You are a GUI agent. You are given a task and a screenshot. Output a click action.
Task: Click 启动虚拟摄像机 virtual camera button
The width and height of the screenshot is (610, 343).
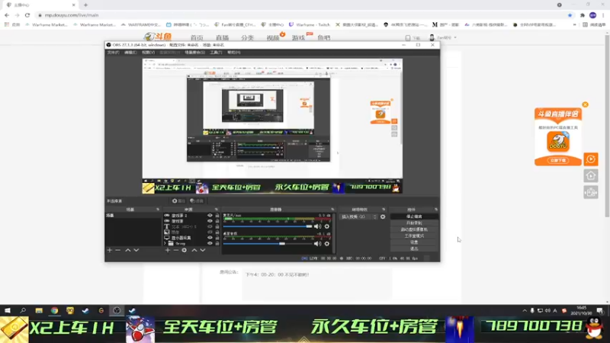click(414, 229)
